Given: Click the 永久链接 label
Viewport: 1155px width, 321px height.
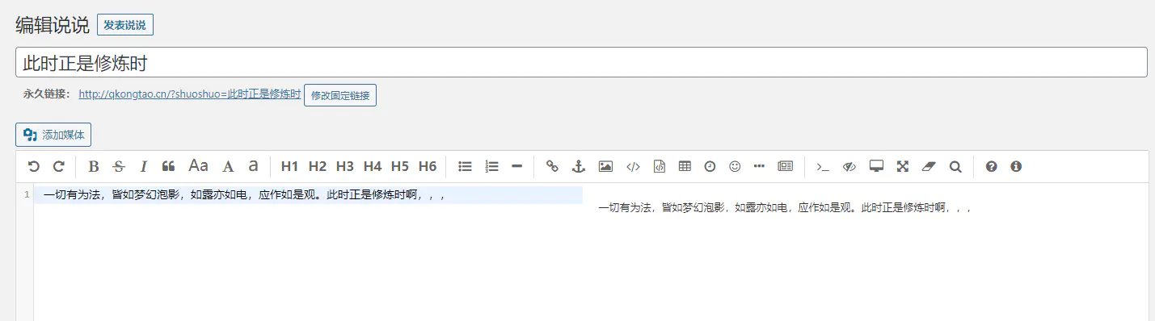Looking at the screenshot, I should coord(47,94).
